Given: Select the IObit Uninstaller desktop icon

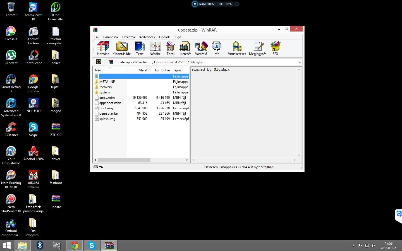Looking at the screenshot, I should (x=56, y=11).
